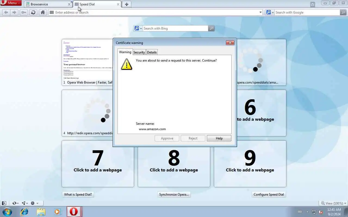Screen dimensions: 348x217
Task: Switch to the Details tab
Action: pos(152,52)
